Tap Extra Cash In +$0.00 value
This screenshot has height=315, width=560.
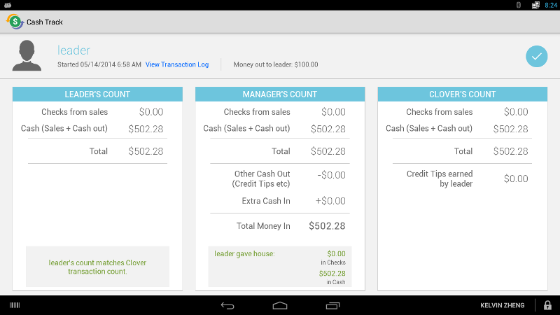330,201
